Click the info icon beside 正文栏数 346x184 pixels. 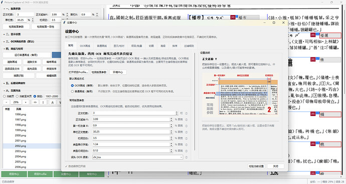tap(186, 113)
